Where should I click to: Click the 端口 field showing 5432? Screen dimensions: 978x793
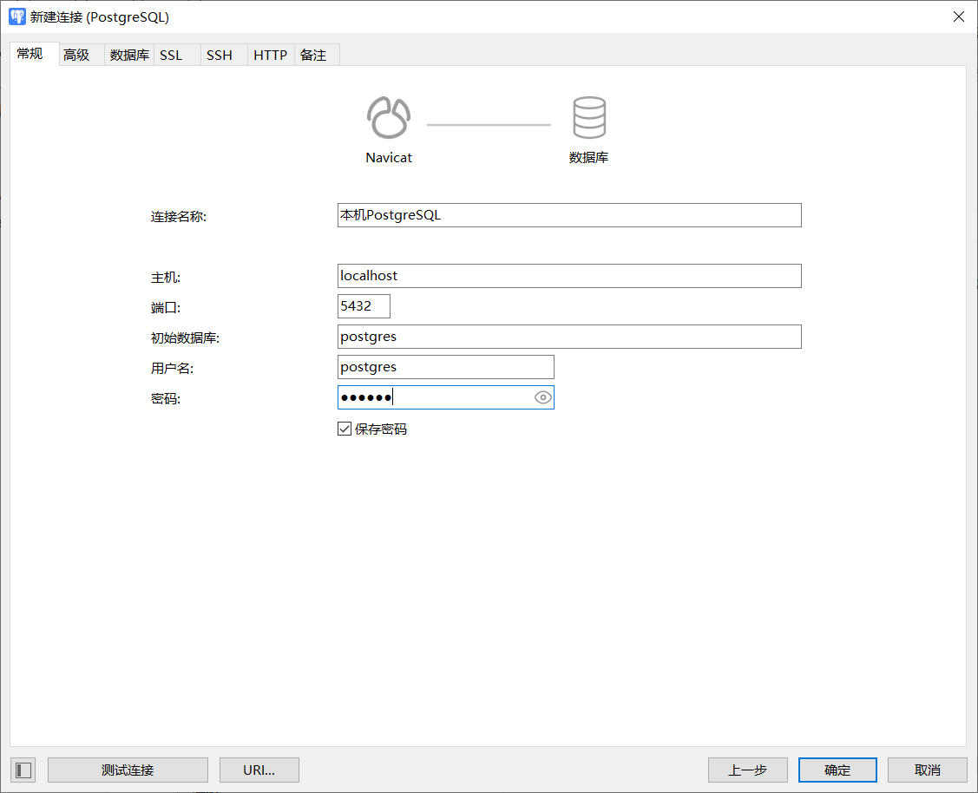[x=364, y=306]
